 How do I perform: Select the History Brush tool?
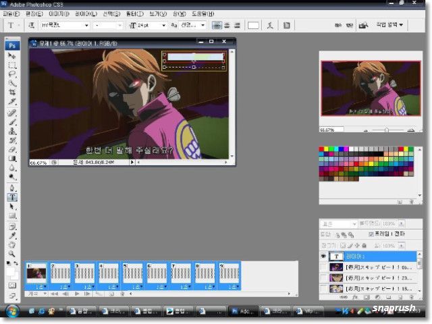(12, 140)
